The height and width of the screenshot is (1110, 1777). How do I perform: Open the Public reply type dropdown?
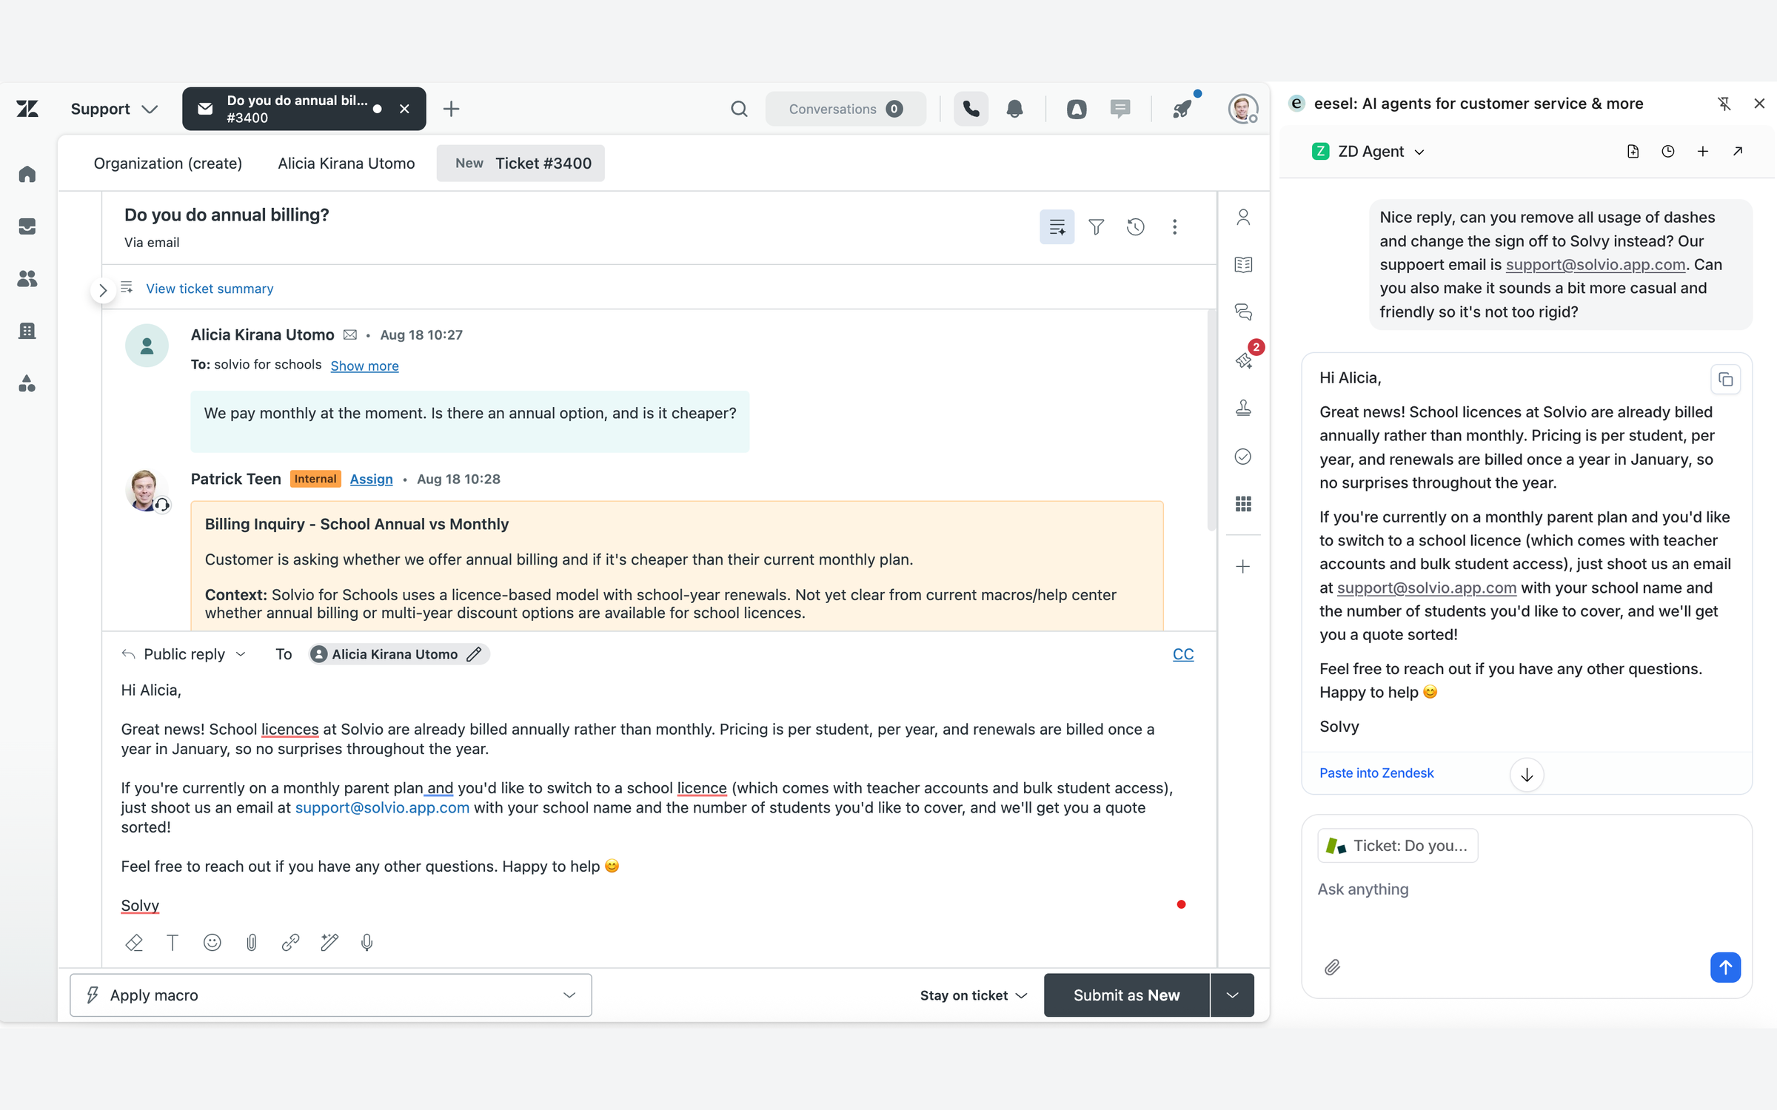184,654
